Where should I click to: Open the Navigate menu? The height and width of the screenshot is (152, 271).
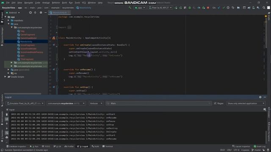pyautogui.click(x=28, y=3)
